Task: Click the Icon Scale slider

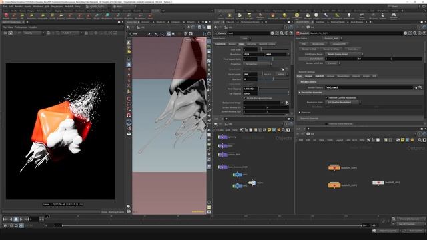Action: (x=274, y=49)
